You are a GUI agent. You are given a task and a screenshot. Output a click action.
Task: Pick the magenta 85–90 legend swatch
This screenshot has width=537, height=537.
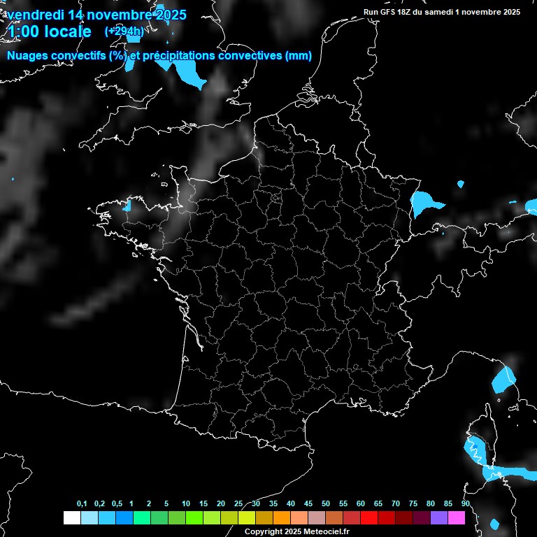(457, 517)
